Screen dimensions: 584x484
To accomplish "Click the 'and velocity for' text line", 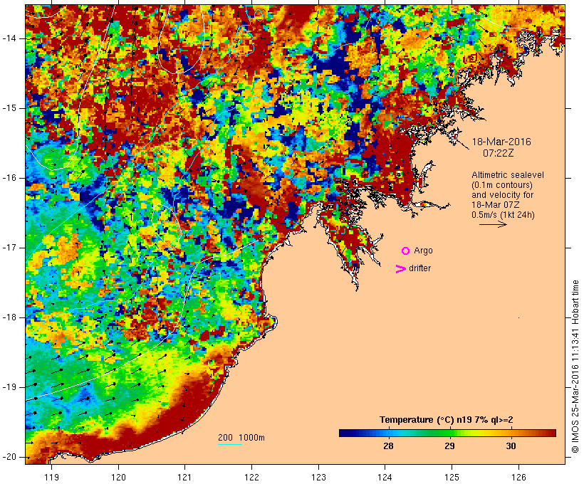I will pos(502,195).
